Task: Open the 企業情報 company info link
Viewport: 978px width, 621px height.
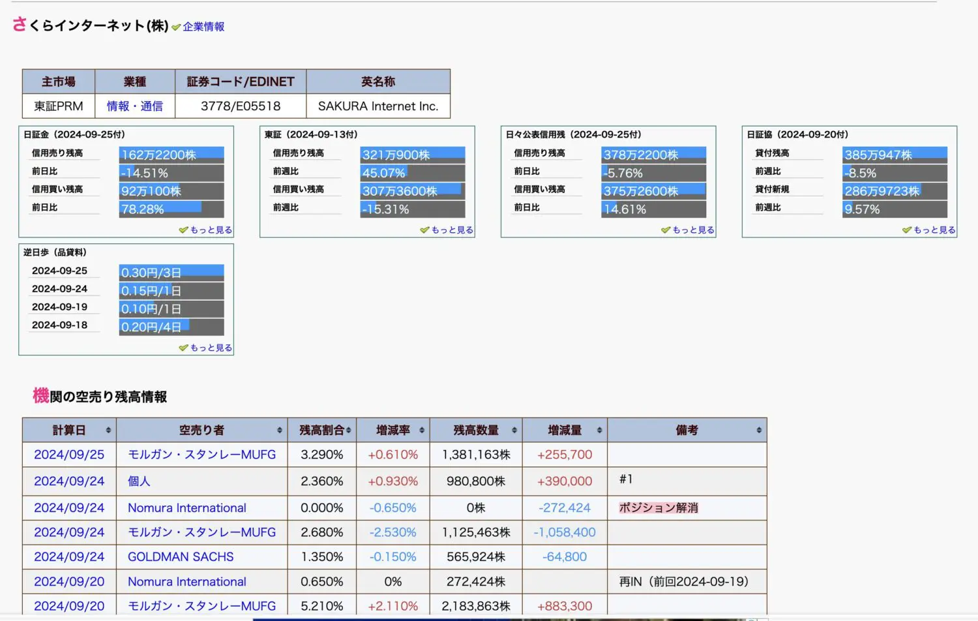Action: [203, 27]
